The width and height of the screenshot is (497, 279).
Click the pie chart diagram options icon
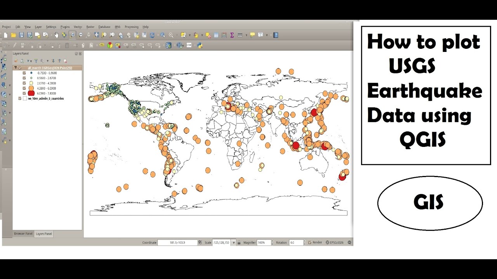tap(110, 45)
